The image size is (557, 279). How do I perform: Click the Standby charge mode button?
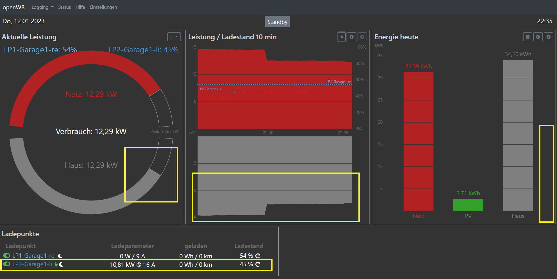(x=277, y=22)
